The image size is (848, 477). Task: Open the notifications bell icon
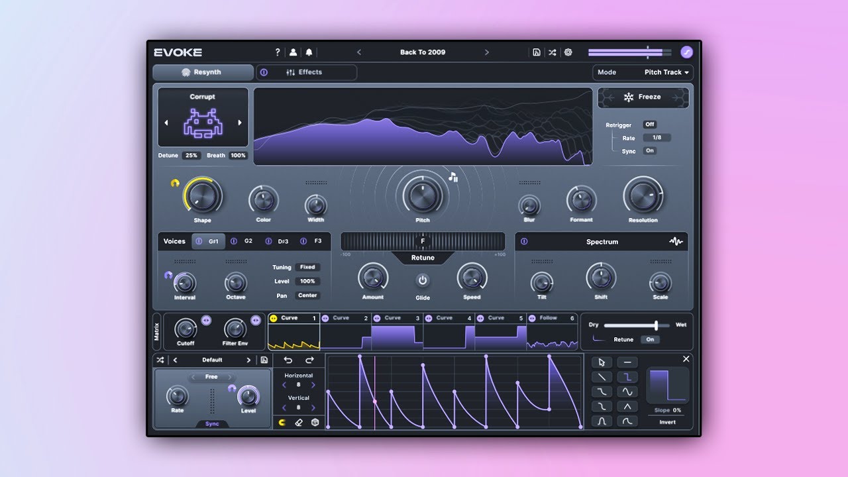point(309,52)
